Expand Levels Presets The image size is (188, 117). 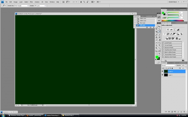point(164,43)
